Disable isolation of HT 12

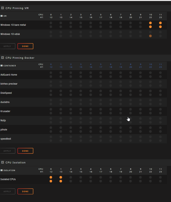(x=51, y=181)
